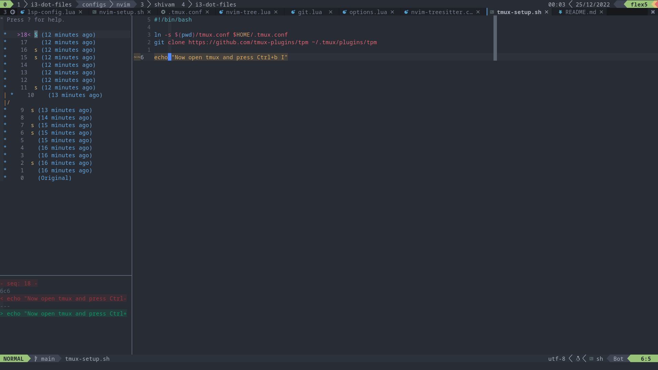Viewport: 658px width, 370px height.
Task: Click the file type indicator sh
Action: (x=600, y=358)
